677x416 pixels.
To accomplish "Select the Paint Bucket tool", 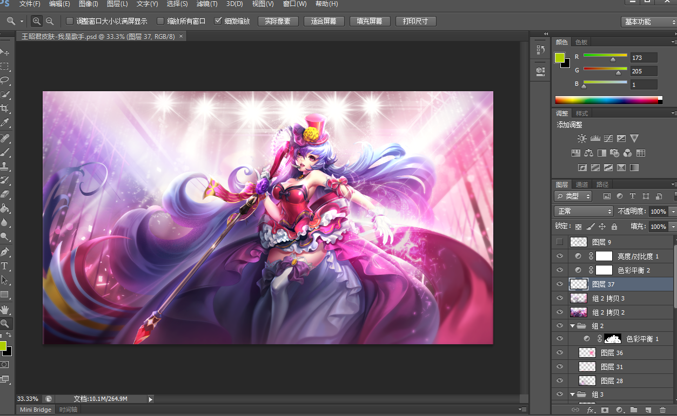I will [5, 208].
